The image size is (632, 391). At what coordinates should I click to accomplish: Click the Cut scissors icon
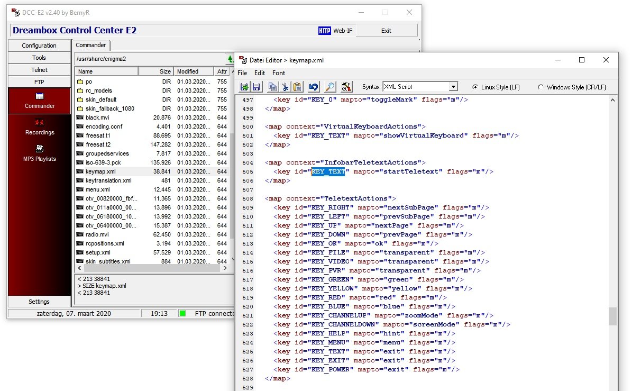point(285,87)
